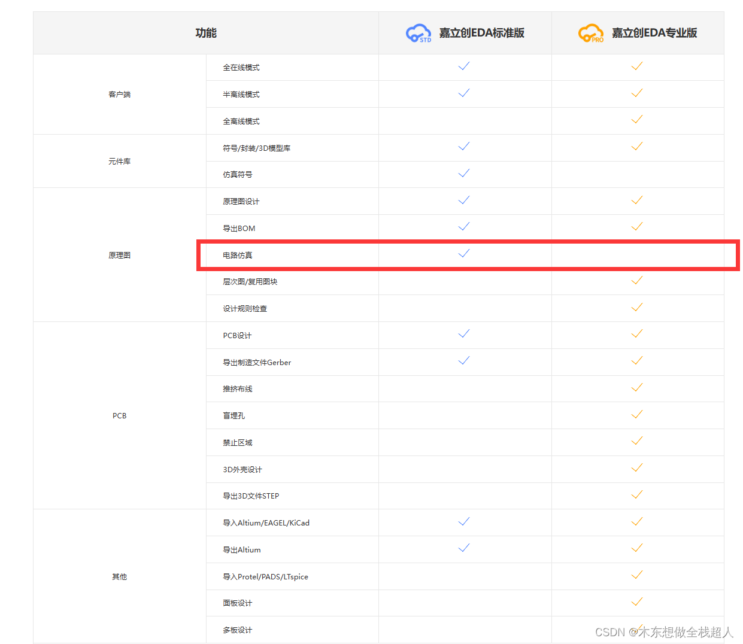Click the 嘉立创EDA专业版 header text
The height and width of the screenshot is (644, 743).
click(x=654, y=33)
